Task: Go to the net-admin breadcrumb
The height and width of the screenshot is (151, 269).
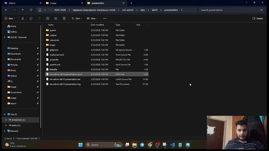Action: (x=128, y=10)
